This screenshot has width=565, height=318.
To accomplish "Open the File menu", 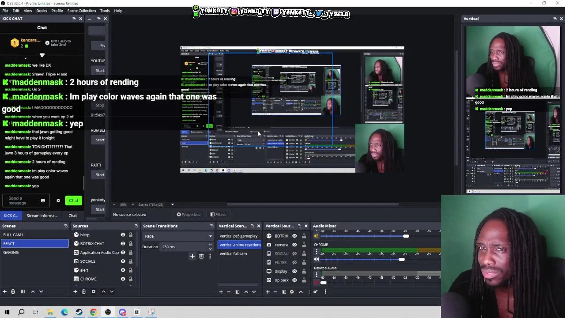I will coord(5,11).
